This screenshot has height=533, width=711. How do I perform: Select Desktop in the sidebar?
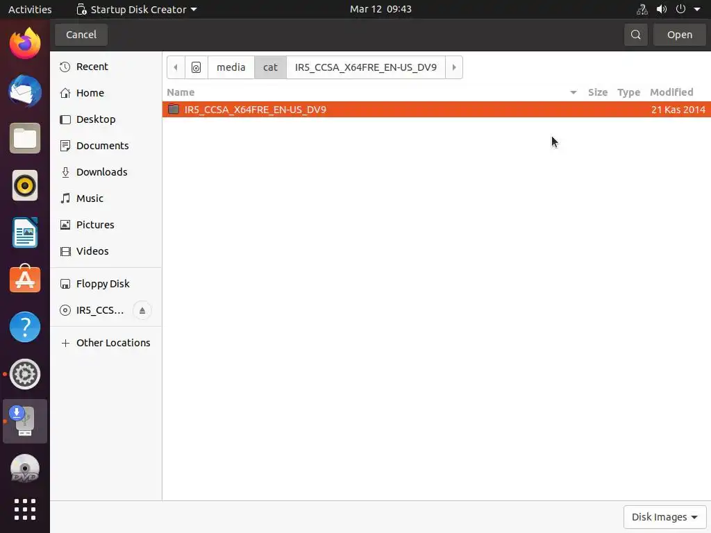pos(106,119)
